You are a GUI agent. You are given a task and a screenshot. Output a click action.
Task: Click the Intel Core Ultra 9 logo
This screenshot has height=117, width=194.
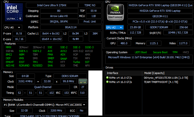click(x=14, y=12)
